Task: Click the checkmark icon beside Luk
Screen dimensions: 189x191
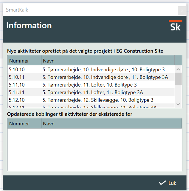Action: click(162, 183)
